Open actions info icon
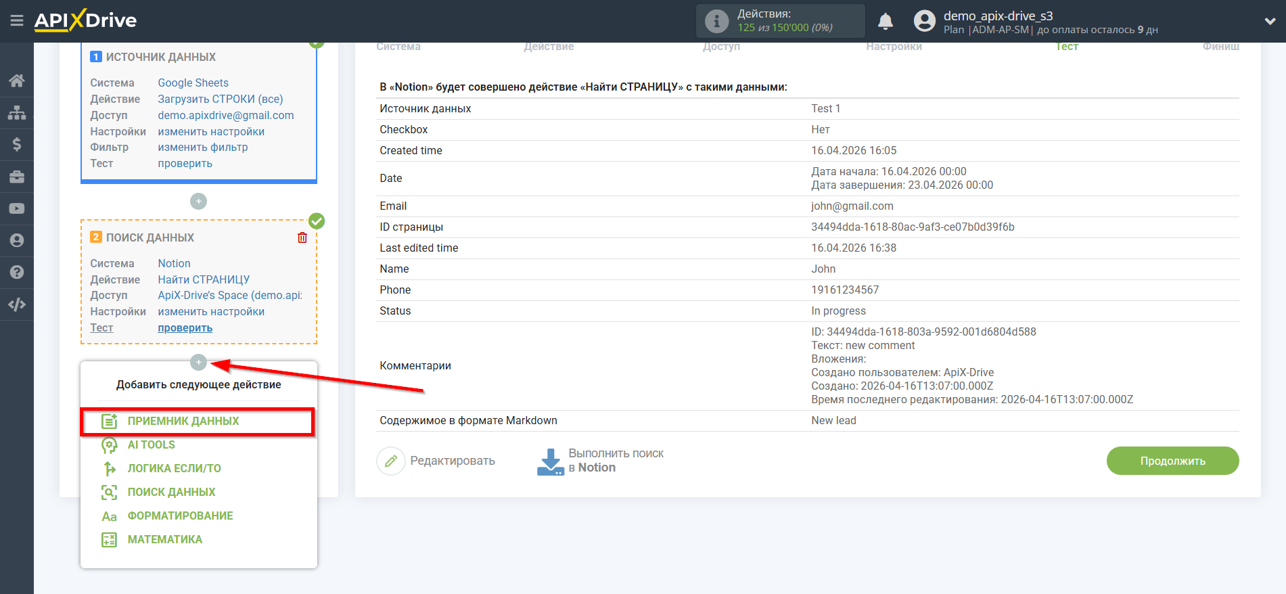 [716, 21]
